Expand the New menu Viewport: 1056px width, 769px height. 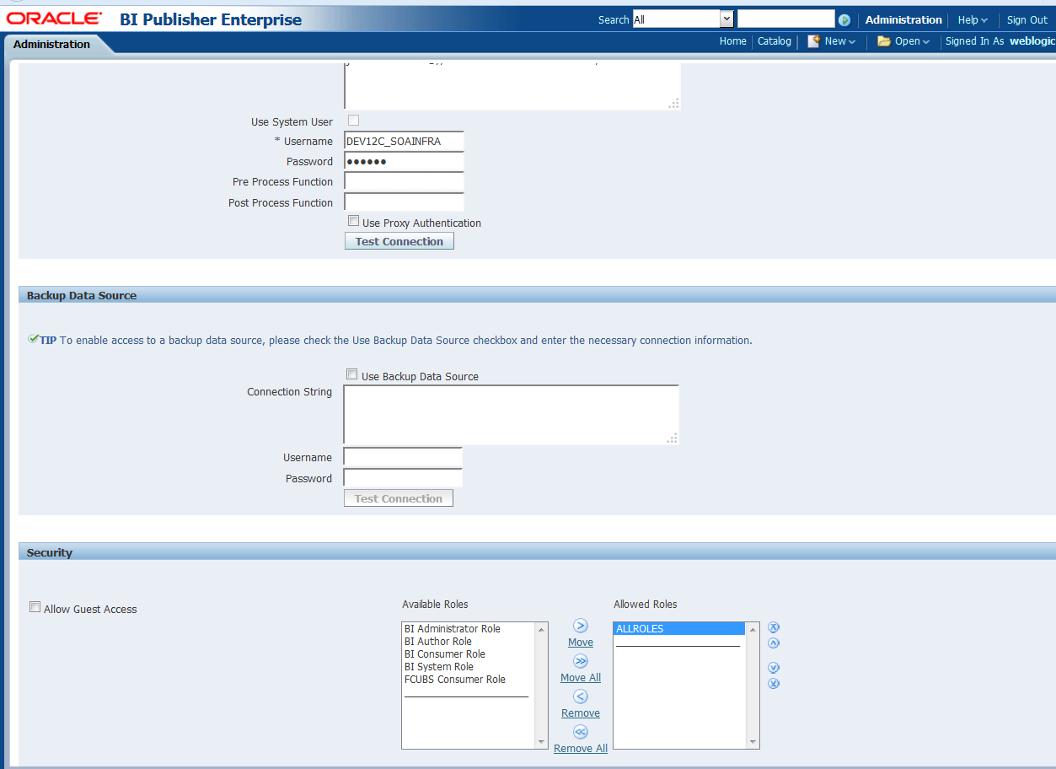pos(840,41)
